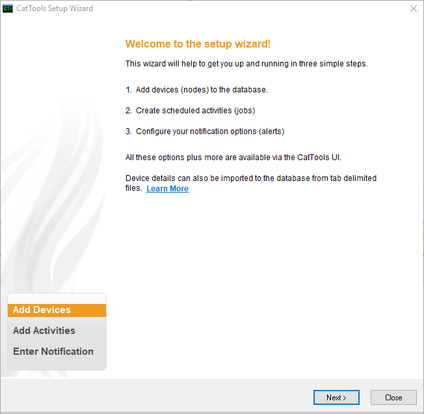
Task: Click the CatTools Setup Wizard window title
Action: coord(55,8)
